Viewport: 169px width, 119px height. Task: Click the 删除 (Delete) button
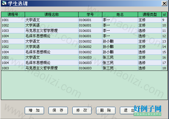[x=106, y=110]
